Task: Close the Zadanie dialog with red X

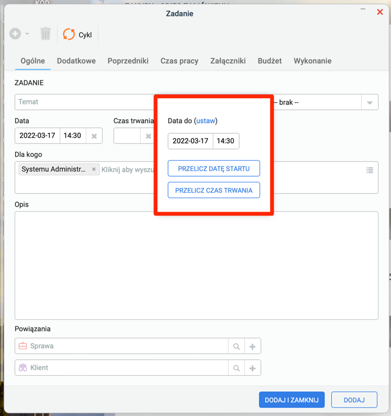Action: tap(380, 12)
